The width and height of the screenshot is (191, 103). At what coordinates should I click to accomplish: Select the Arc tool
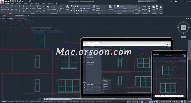pyautogui.click(x=16, y=7)
